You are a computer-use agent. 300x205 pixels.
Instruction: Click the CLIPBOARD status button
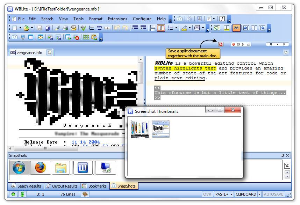click(x=246, y=194)
